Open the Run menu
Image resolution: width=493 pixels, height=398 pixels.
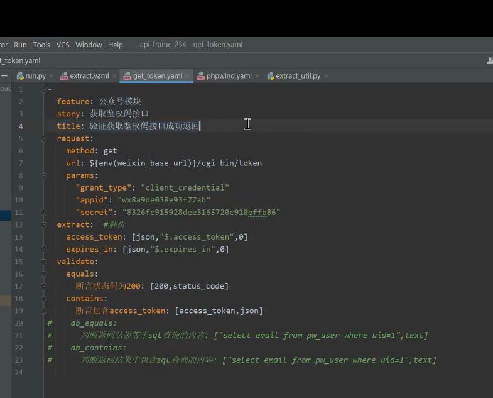pos(20,45)
